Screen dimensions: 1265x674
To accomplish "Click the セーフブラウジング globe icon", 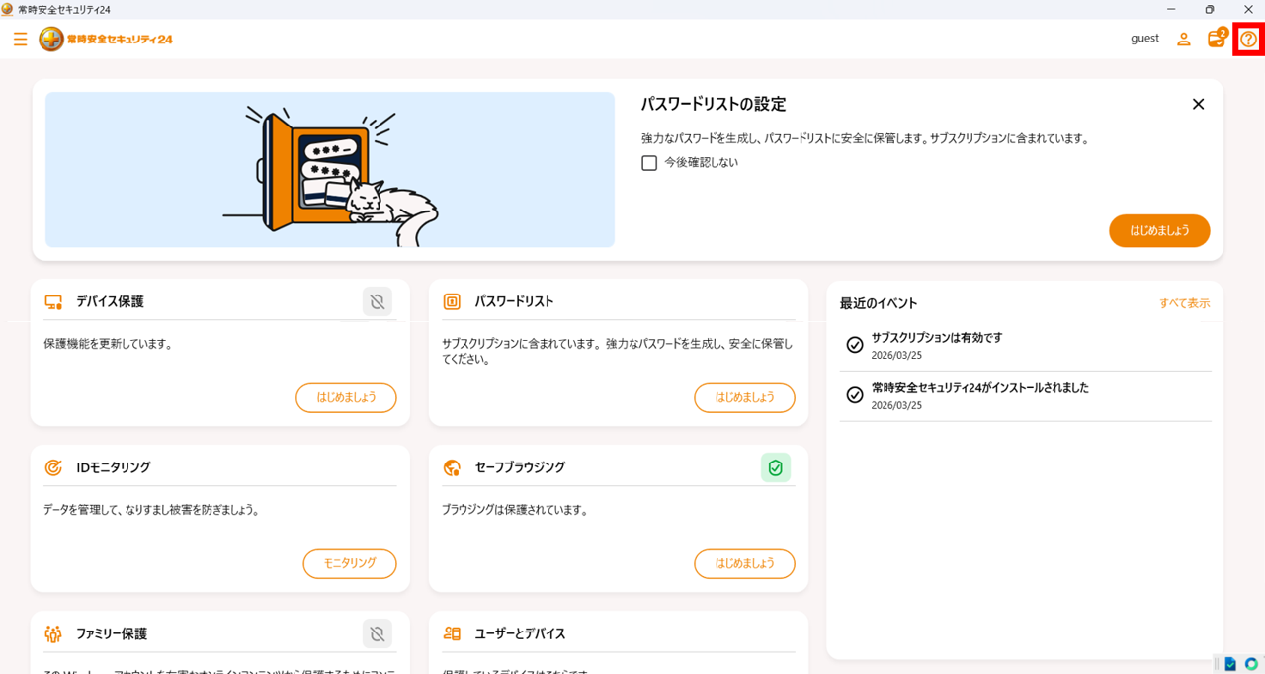I will [452, 467].
